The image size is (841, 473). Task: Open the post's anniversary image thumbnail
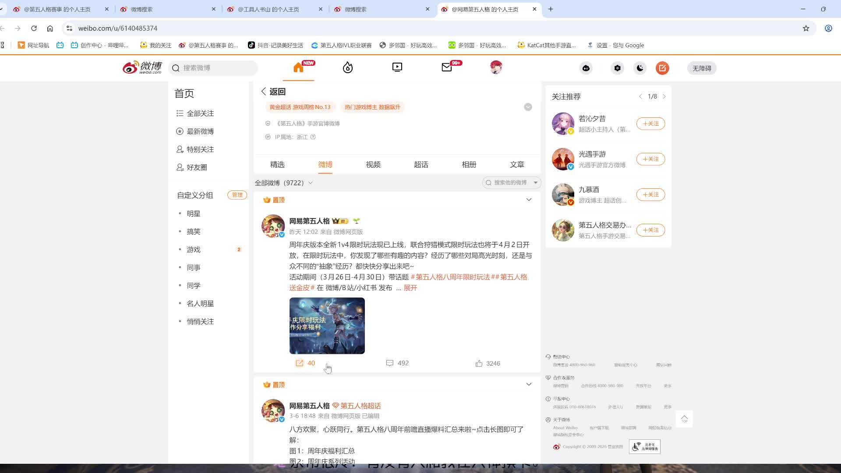coord(327,326)
